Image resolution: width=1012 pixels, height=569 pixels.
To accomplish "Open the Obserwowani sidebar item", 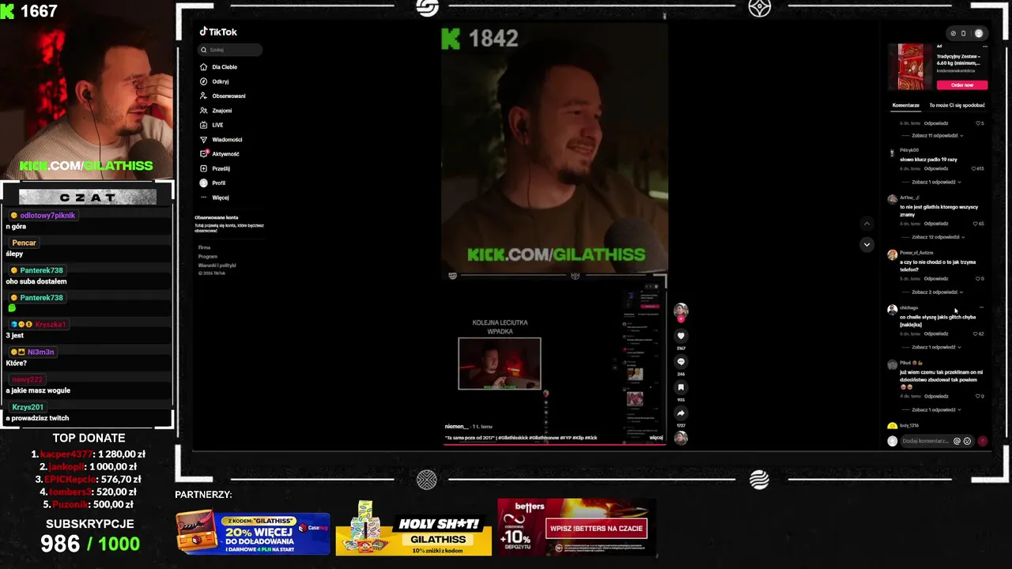I will pyautogui.click(x=223, y=96).
